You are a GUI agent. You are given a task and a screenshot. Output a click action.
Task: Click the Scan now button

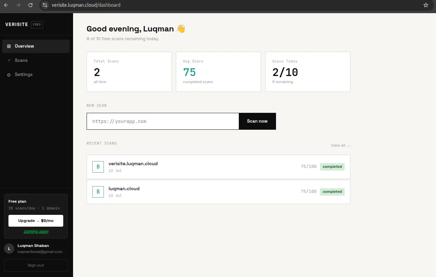[257, 121]
